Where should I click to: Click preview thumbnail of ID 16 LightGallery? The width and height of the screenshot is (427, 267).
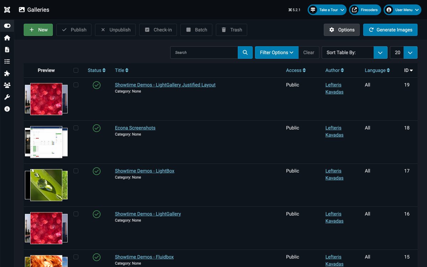pos(46,228)
